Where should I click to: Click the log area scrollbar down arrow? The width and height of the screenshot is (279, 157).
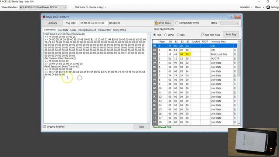click(x=148, y=122)
